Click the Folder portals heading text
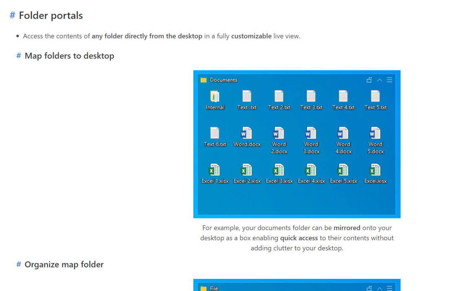 click(51, 15)
